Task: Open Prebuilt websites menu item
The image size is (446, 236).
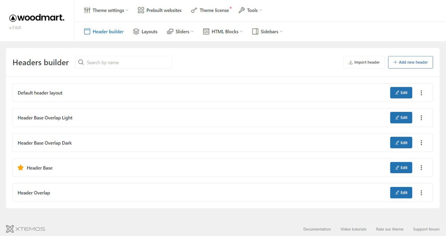Action: pyautogui.click(x=160, y=10)
